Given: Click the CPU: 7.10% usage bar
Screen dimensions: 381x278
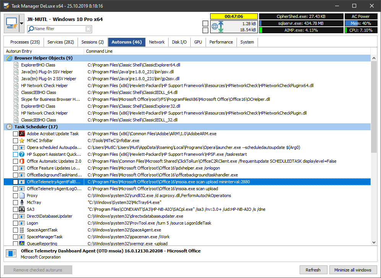Looking at the screenshot, I should 361,30.
